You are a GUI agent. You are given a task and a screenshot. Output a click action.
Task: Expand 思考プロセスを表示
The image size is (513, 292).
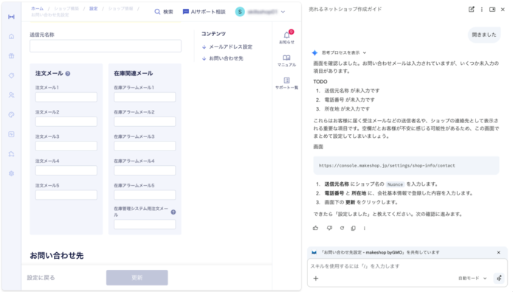[344, 52]
